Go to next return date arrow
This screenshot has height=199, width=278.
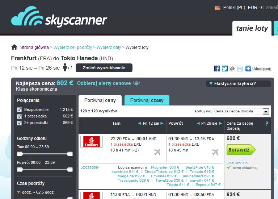point(220,123)
